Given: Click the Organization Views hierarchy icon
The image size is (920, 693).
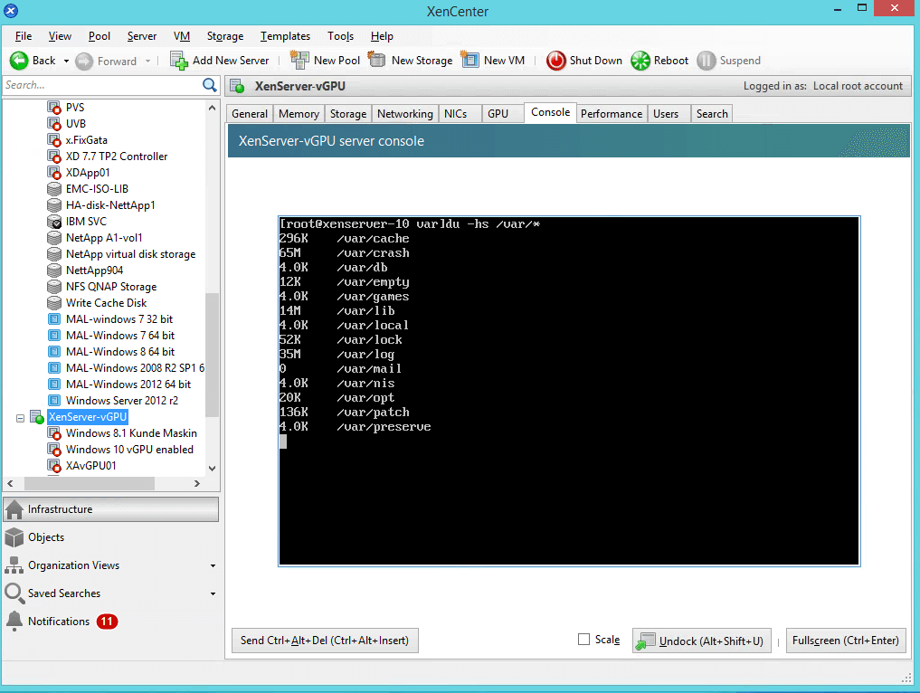Looking at the screenshot, I should pos(14,565).
